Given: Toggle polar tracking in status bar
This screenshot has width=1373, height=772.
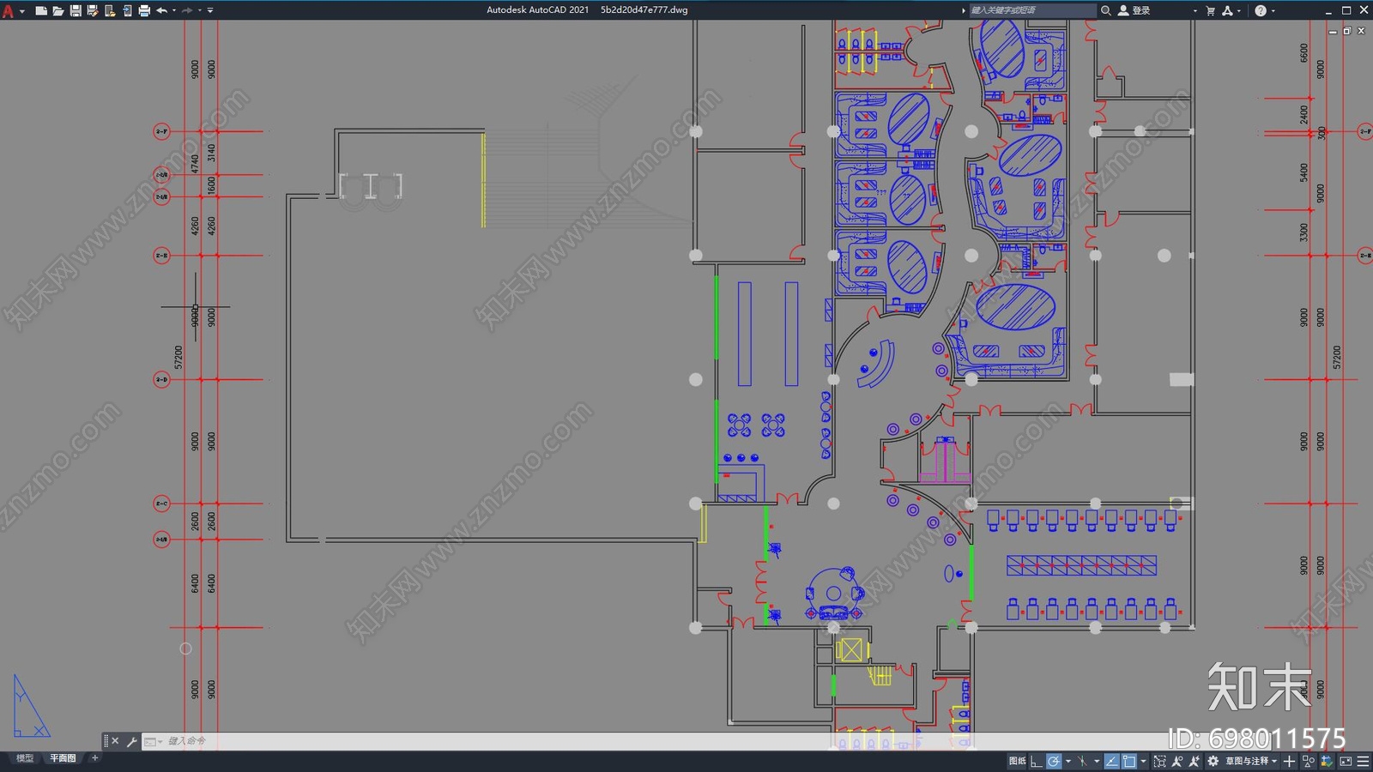Looking at the screenshot, I should [x=1055, y=761].
